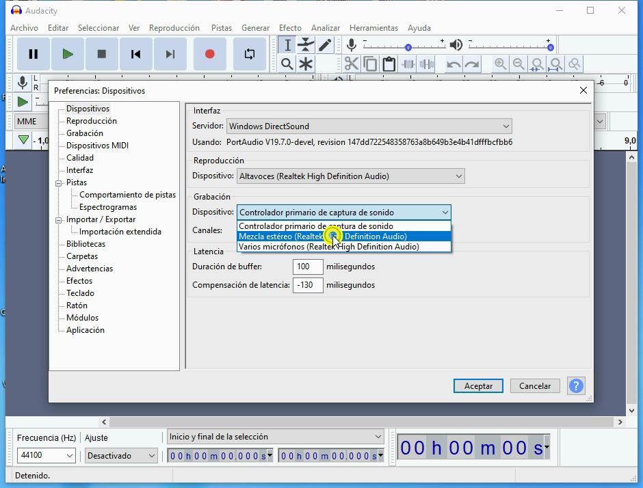This screenshot has height=488, width=643.
Task: Open the Ayuda menu
Action: click(419, 28)
